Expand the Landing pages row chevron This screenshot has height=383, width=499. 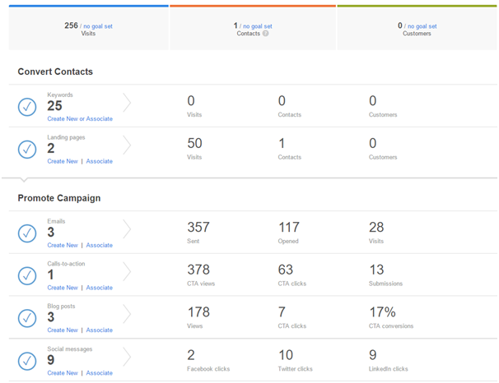127,145
